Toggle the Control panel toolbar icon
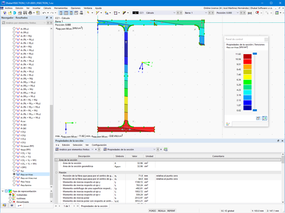Viewport: 285px width, 213px height. pos(71,13)
